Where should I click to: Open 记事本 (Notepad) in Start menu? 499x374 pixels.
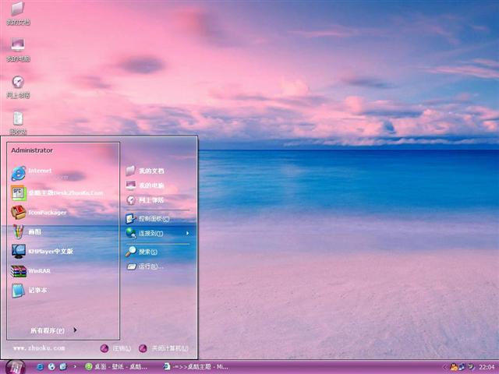pyautogui.click(x=63, y=291)
